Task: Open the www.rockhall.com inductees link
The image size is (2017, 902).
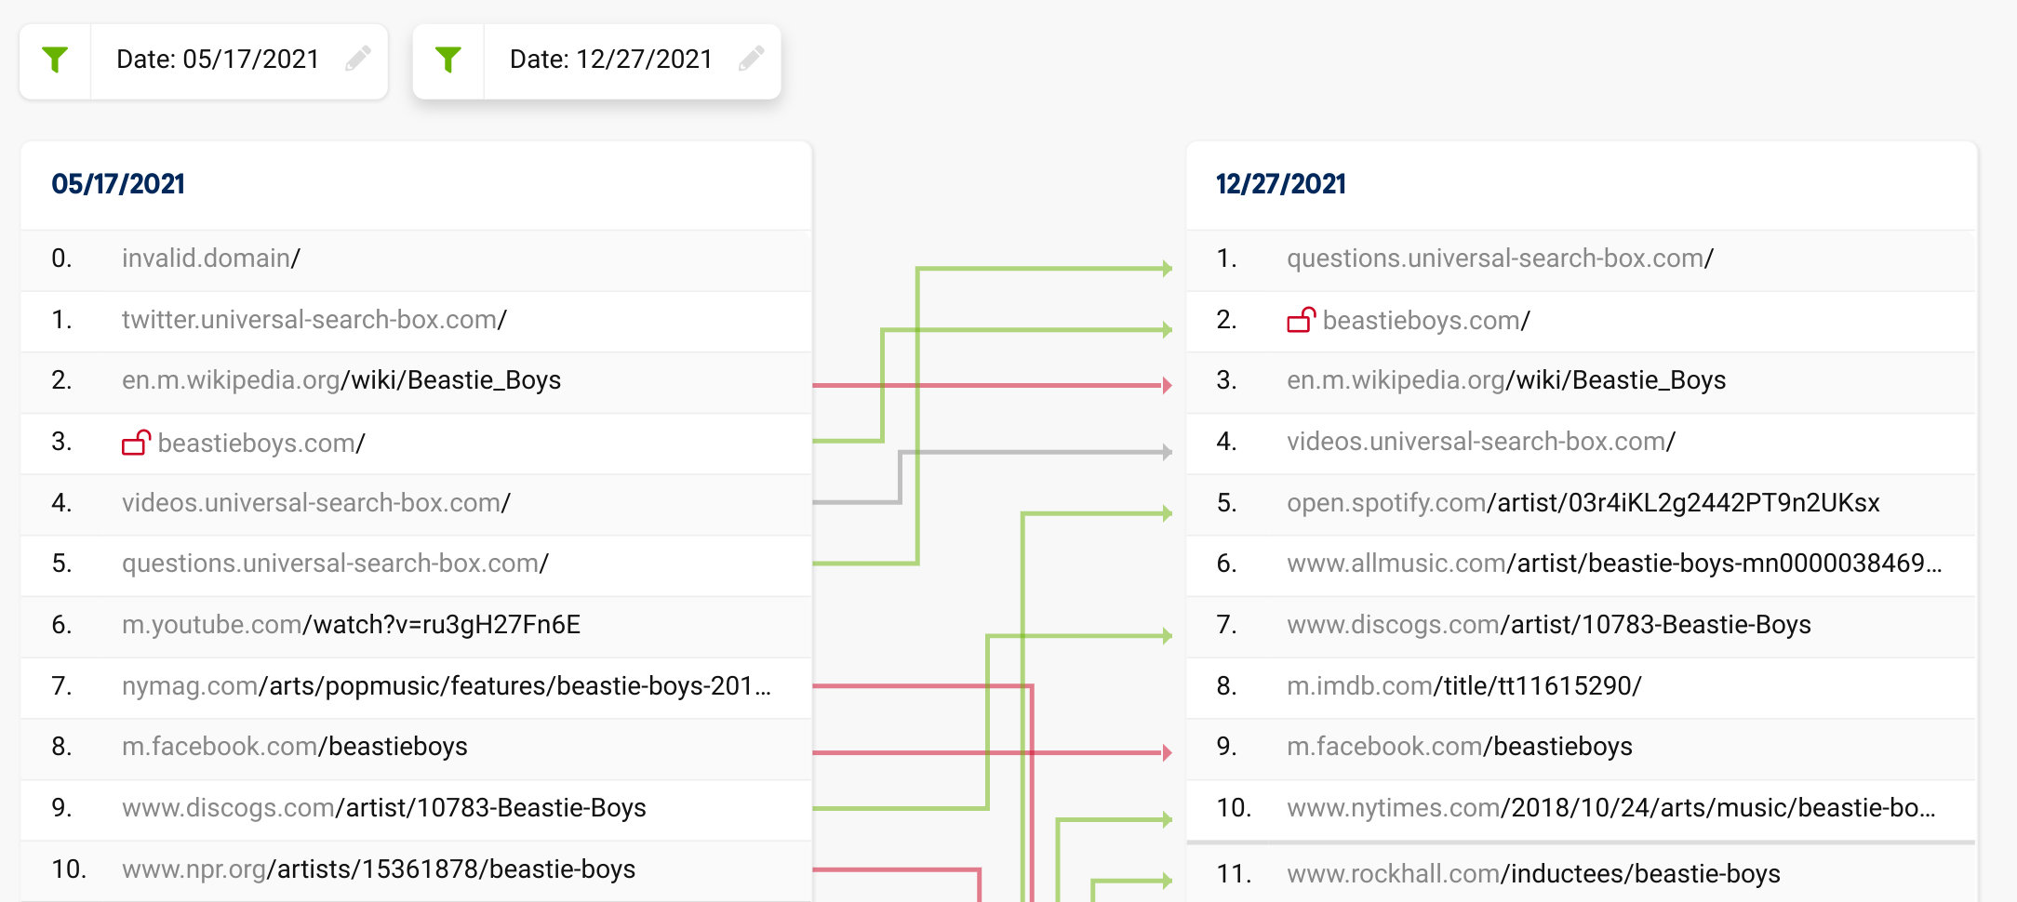Action: coord(1533,874)
